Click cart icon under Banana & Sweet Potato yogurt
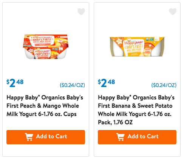The height and width of the screenshot is (159, 184). pos(121,137)
